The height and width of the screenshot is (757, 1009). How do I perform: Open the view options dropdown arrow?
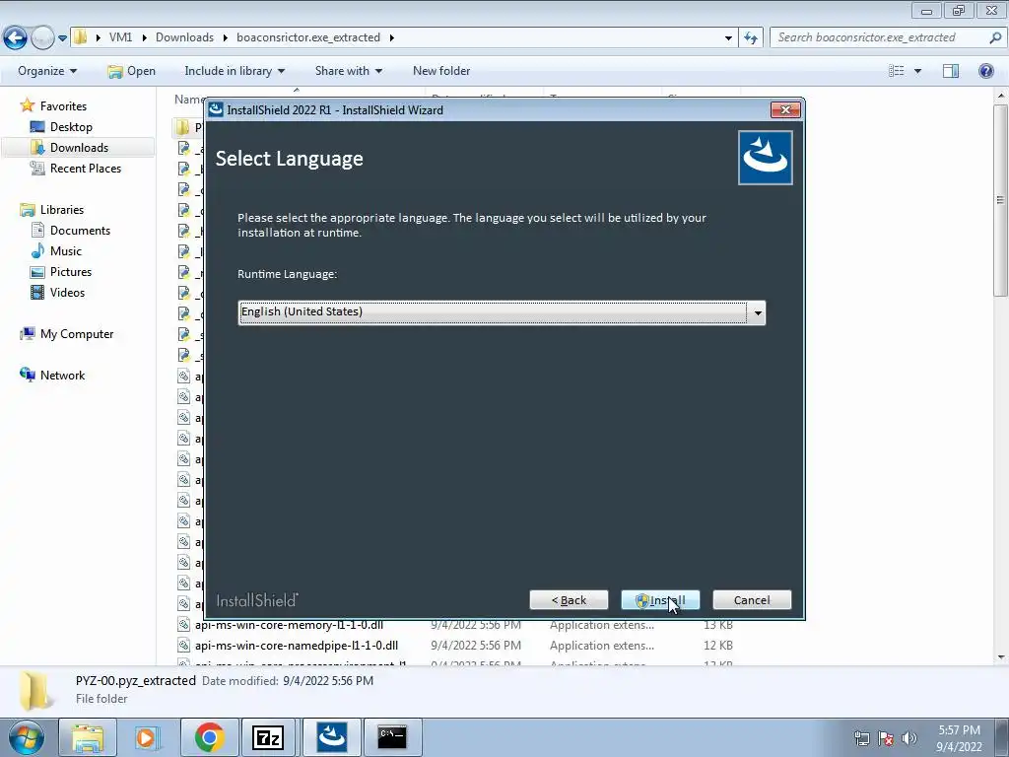click(x=917, y=71)
